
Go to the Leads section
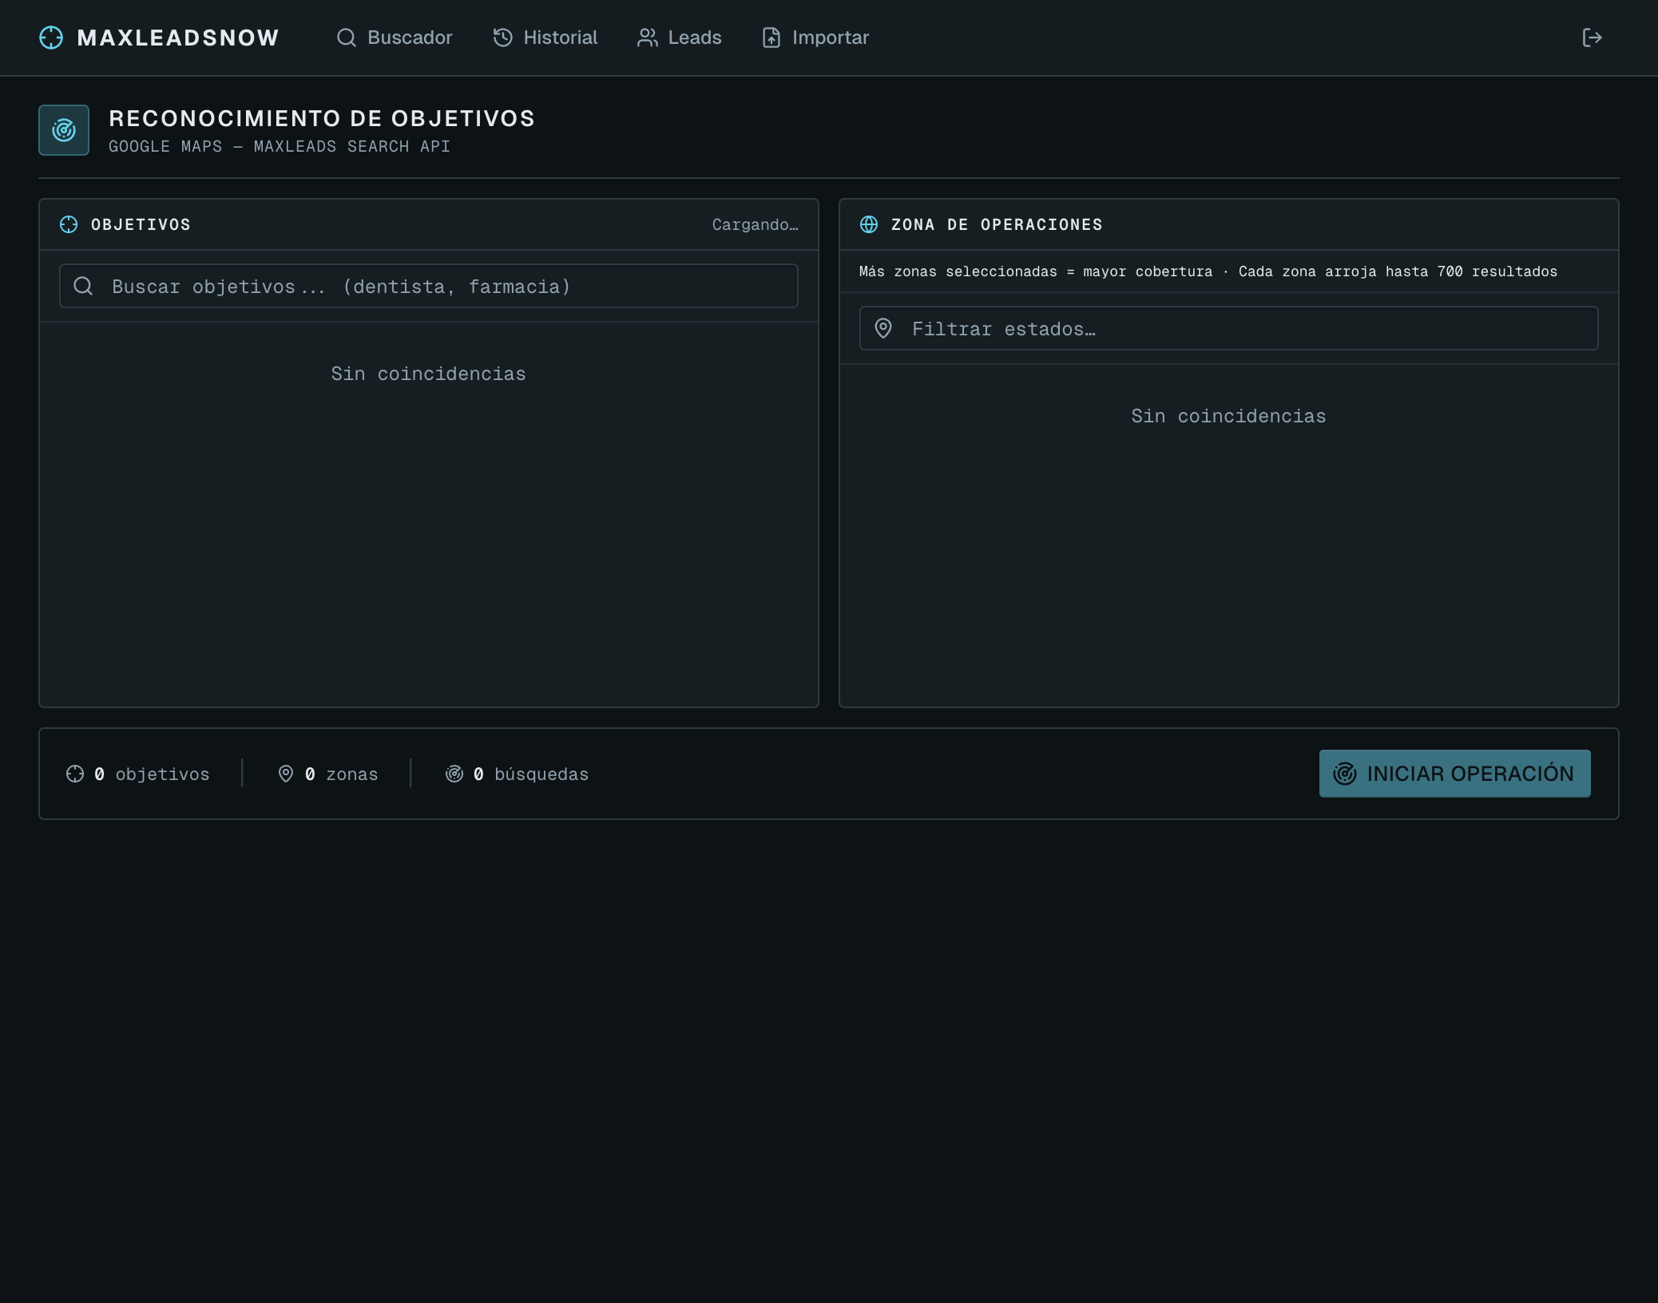(x=680, y=38)
